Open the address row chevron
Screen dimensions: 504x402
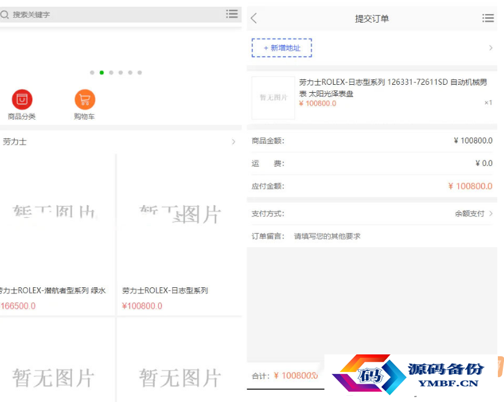coord(491,48)
